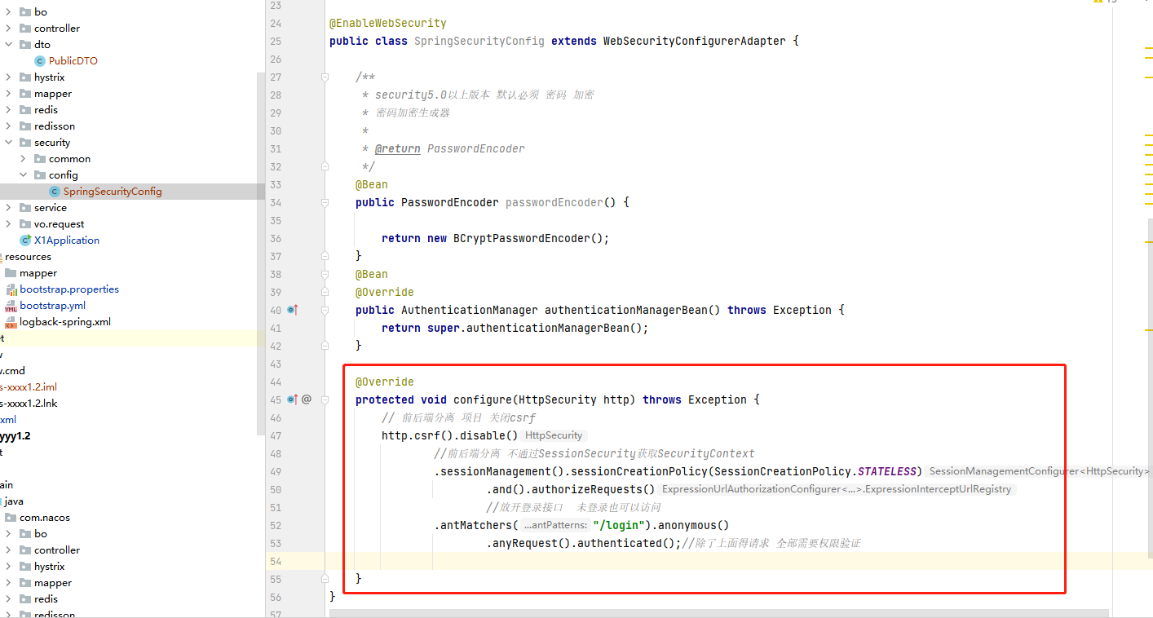The height and width of the screenshot is (618, 1153).
Task: Select the redisson package directly above security
Action: point(55,126)
